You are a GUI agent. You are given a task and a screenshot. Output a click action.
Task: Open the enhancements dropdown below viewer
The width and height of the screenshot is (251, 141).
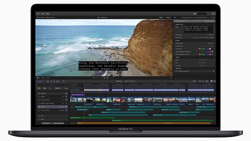[43, 78]
